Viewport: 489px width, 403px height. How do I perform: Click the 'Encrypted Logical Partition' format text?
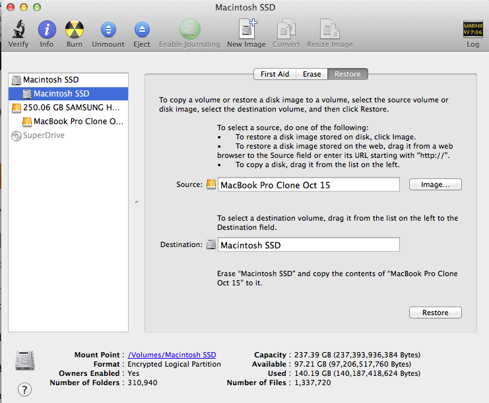[x=174, y=364]
